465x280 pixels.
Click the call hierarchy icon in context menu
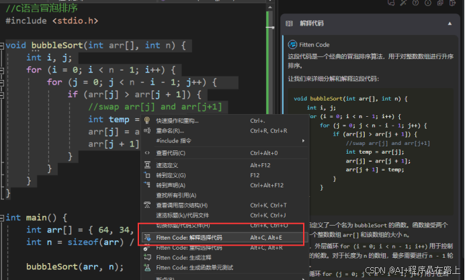(x=147, y=205)
